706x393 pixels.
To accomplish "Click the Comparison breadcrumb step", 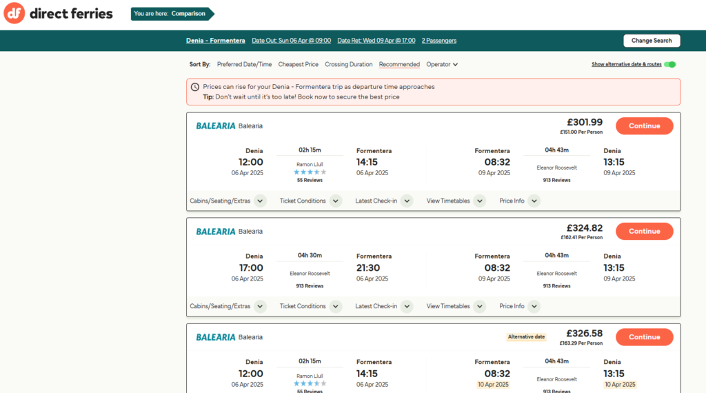I will pyautogui.click(x=188, y=14).
